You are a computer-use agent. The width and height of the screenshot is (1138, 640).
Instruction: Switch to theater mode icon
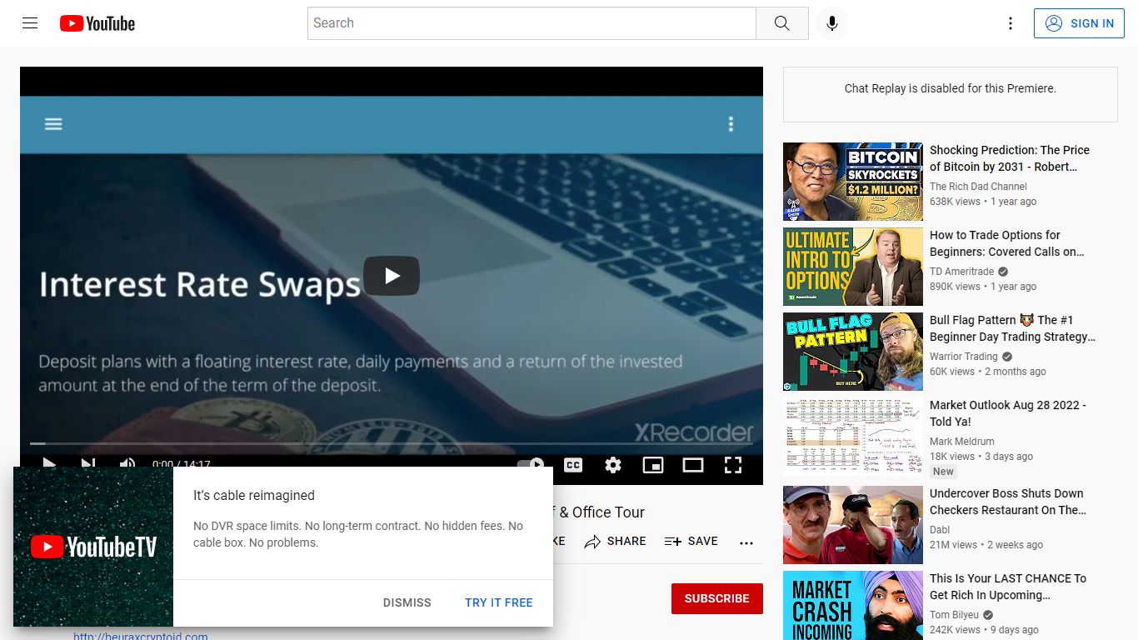click(693, 465)
